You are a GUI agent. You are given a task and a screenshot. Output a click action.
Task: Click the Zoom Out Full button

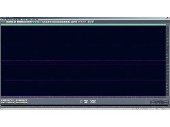[x=22, y=100]
